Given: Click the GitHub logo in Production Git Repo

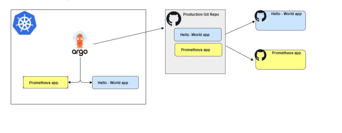Looking at the screenshot, I should click(174, 19).
